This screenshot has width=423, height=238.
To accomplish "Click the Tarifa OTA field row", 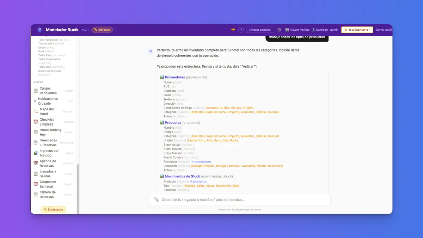I will pyautogui.click(x=51, y=67).
